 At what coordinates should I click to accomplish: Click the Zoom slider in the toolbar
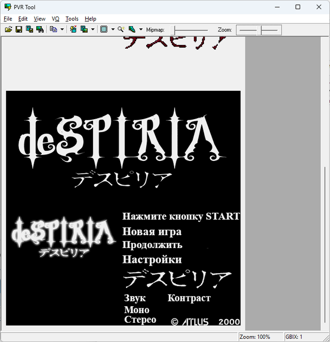(259, 30)
